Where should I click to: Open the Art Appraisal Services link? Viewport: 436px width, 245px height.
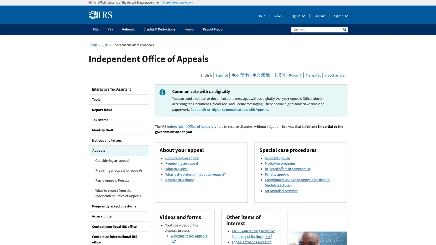(281, 191)
